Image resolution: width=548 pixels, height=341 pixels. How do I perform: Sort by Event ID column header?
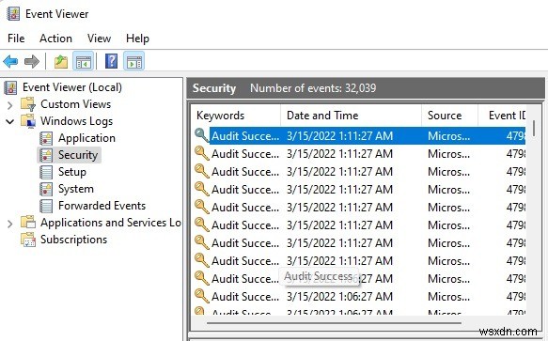502,116
